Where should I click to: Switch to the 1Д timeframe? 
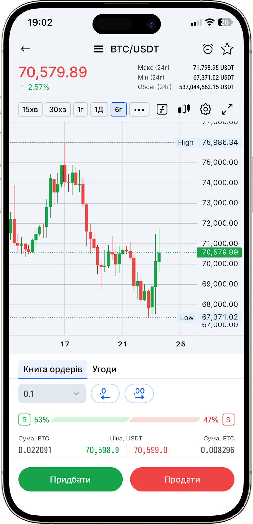99,109
